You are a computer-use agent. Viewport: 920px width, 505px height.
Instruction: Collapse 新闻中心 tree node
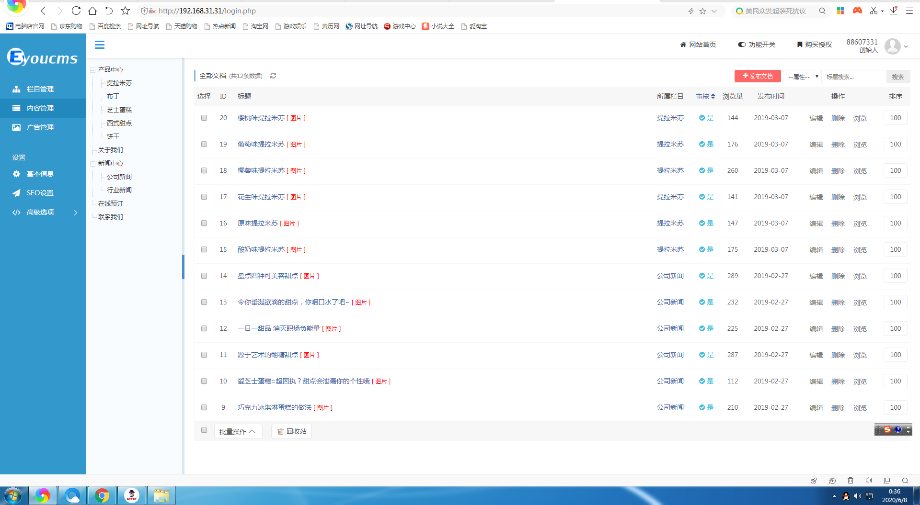[x=92, y=164]
